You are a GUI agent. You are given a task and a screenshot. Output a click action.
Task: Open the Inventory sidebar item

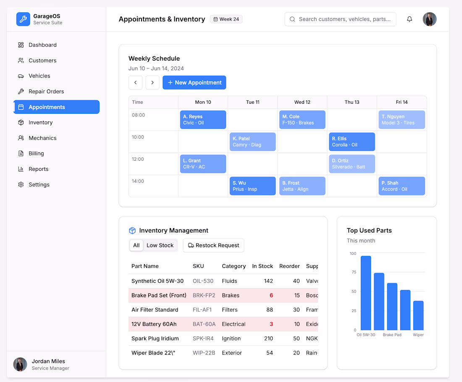[56, 122]
